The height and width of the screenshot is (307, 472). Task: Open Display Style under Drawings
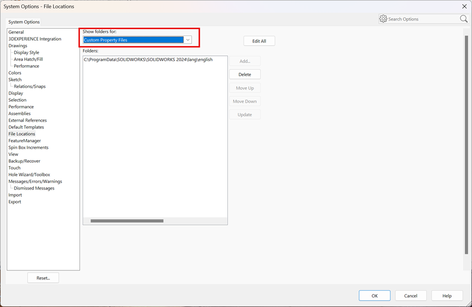coord(27,53)
